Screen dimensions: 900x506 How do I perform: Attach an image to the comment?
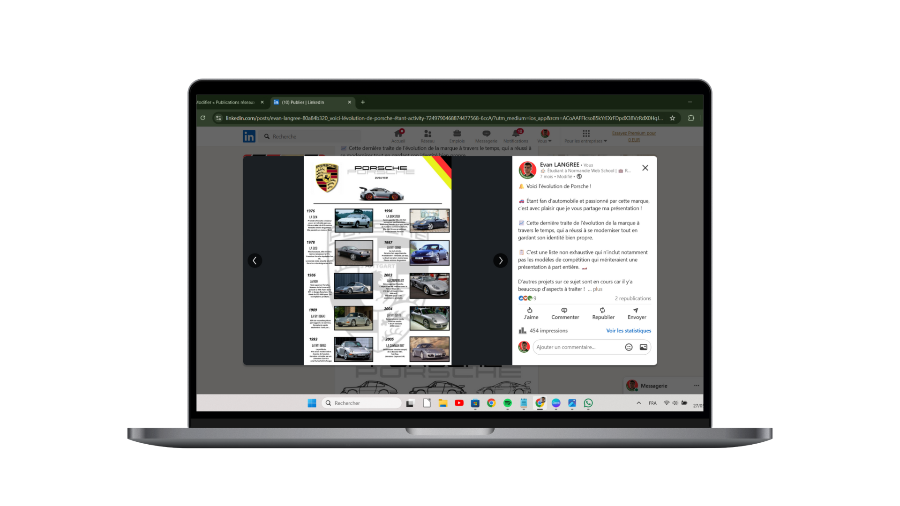pyautogui.click(x=643, y=347)
